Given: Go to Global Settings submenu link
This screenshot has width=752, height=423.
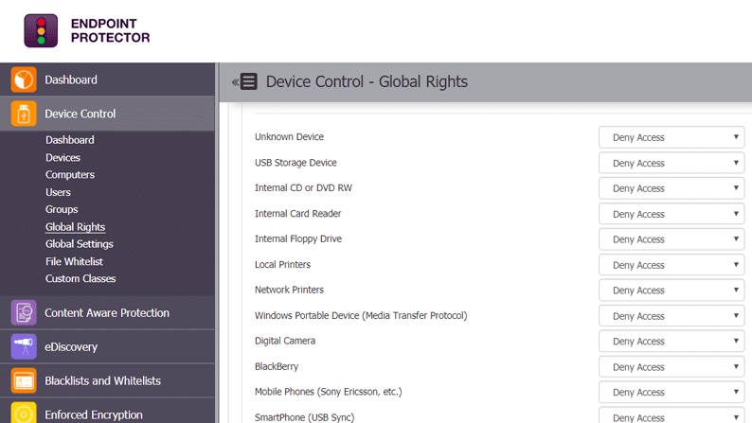Looking at the screenshot, I should pyautogui.click(x=80, y=244).
